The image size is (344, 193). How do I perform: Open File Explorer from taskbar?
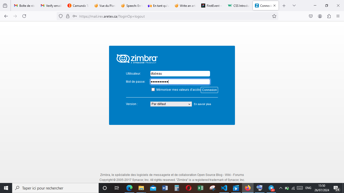(141, 188)
